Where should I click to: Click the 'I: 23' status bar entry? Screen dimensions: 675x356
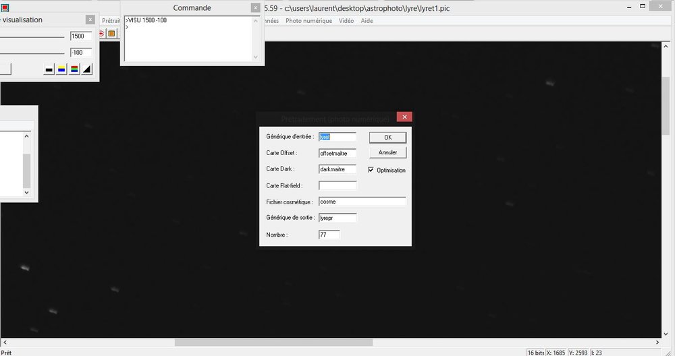(x=596, y=353)
